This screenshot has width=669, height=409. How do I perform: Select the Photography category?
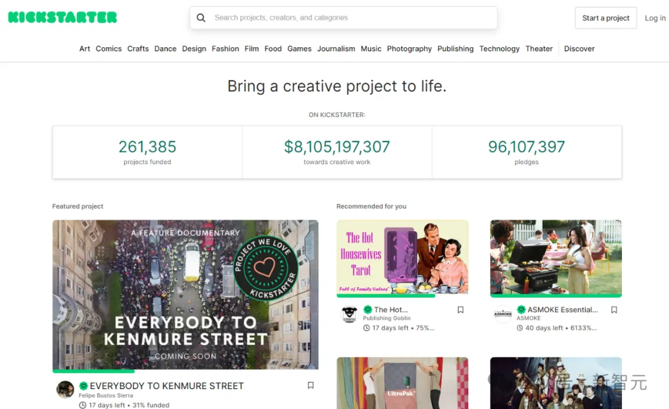click(409, 49)
